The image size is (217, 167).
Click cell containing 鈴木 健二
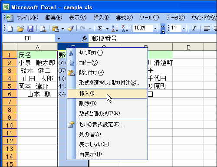point(37,70)
